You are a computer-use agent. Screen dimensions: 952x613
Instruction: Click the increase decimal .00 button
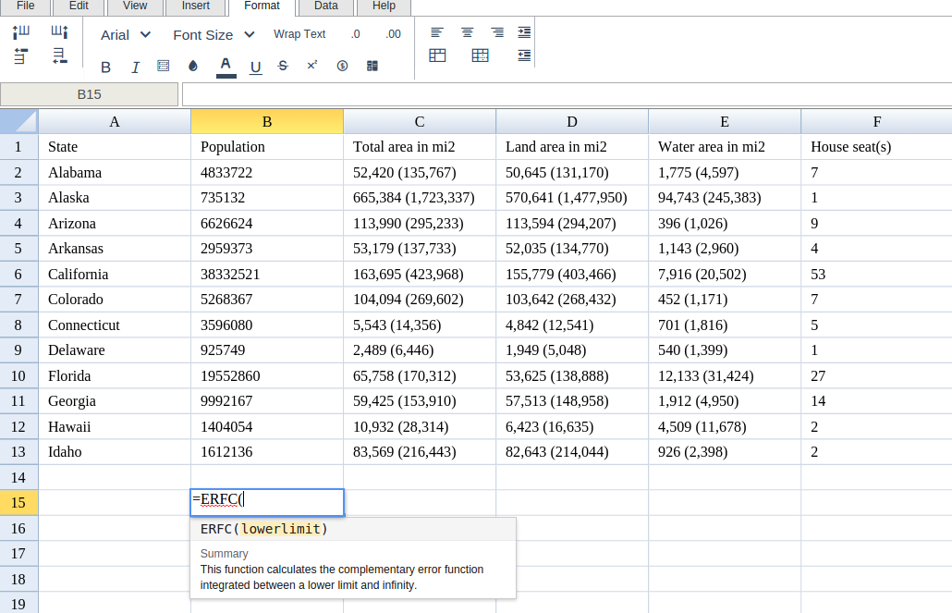pos(394,34)
